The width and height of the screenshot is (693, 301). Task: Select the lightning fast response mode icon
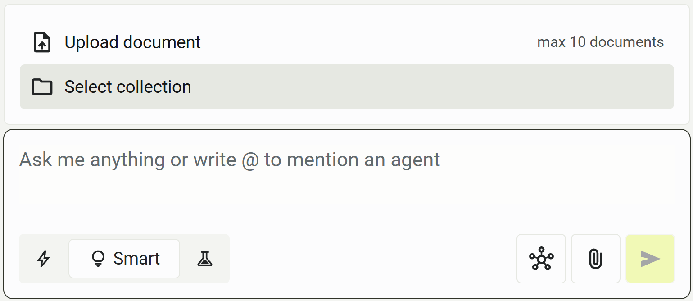coord(43,259)
